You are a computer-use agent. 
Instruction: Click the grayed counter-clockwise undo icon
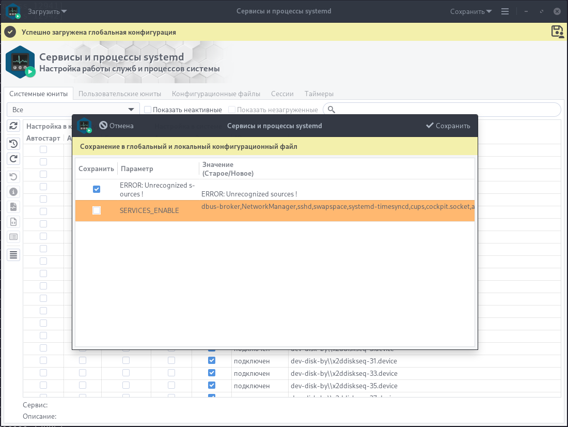tap(13, 177)
